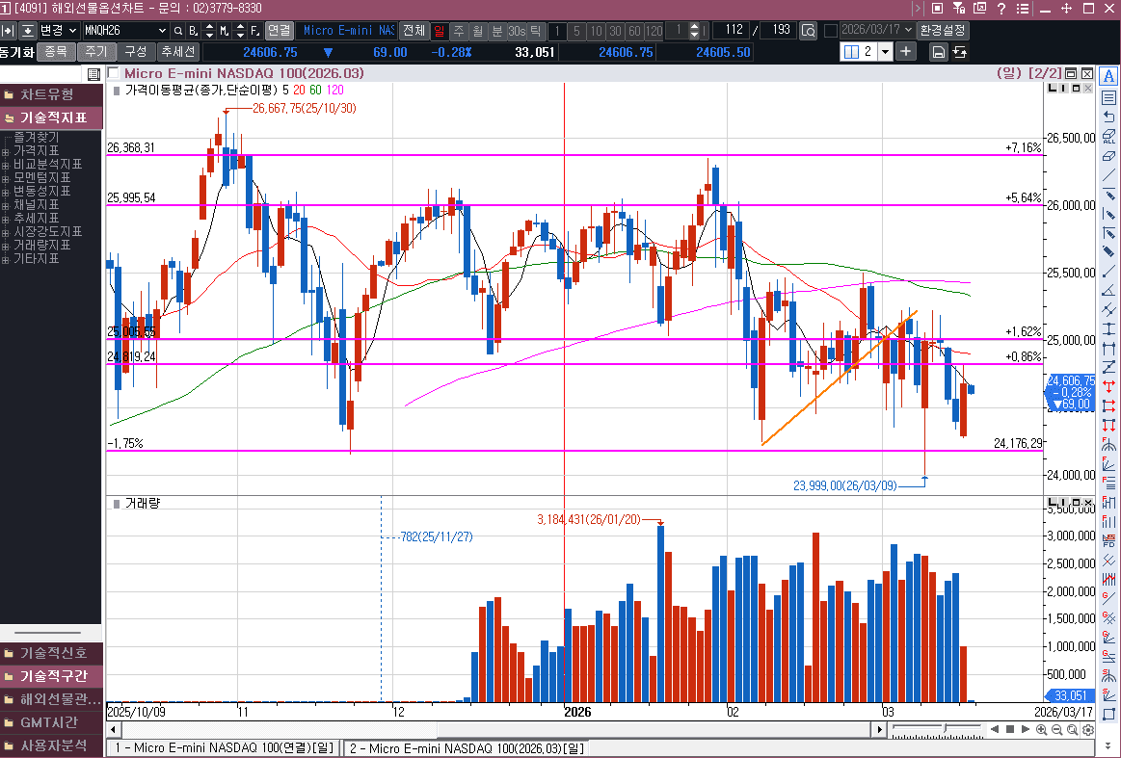Select the text annotation tool (A)
Screen dimensions: 1121x758
(x=1108, y=77)
